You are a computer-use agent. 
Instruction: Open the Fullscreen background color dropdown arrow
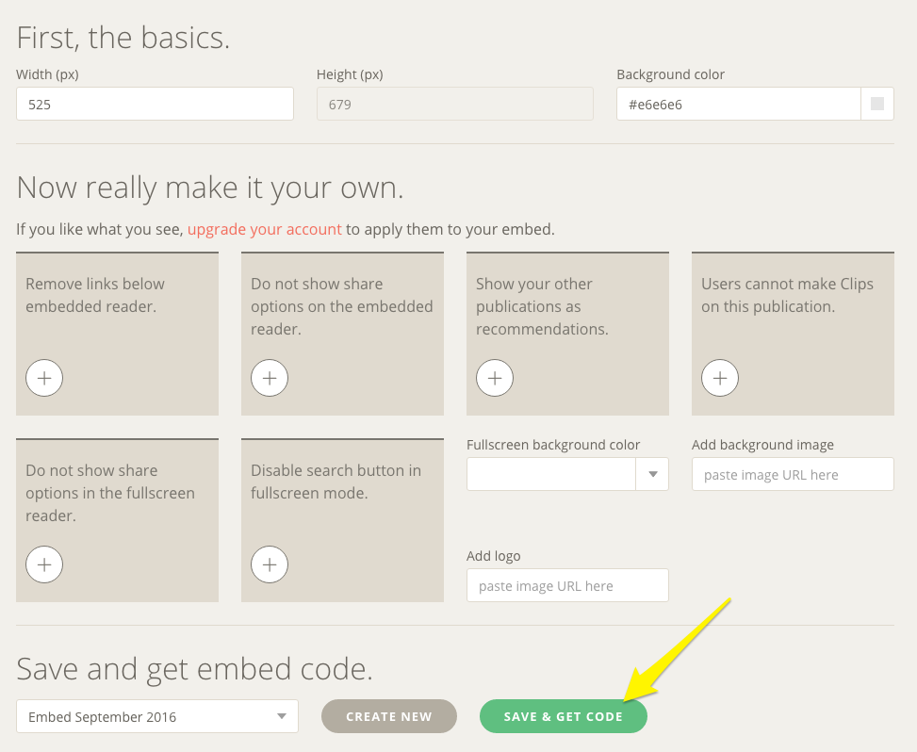click(652, 474)
